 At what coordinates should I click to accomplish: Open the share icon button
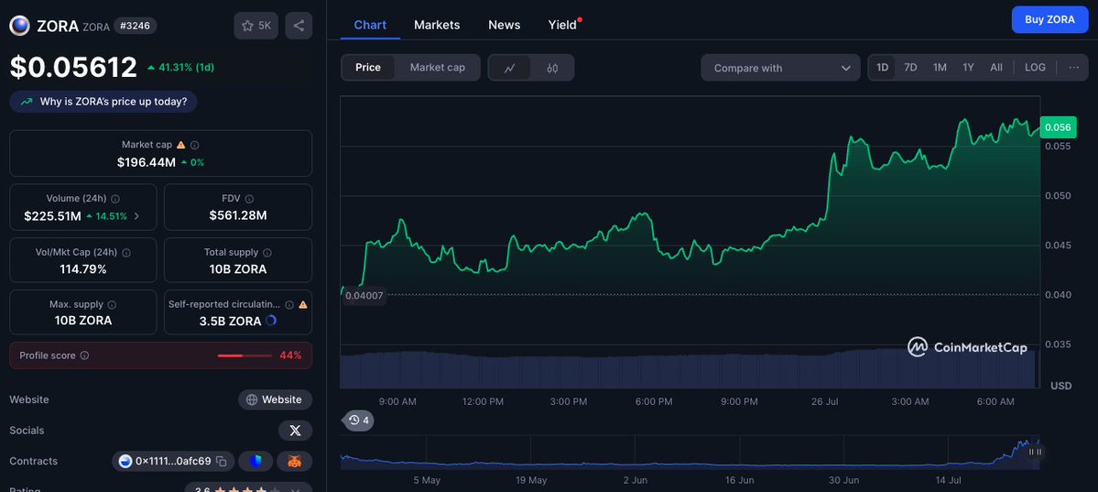point(299,26)
